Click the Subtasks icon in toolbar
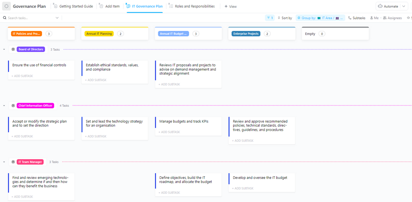 350,18
